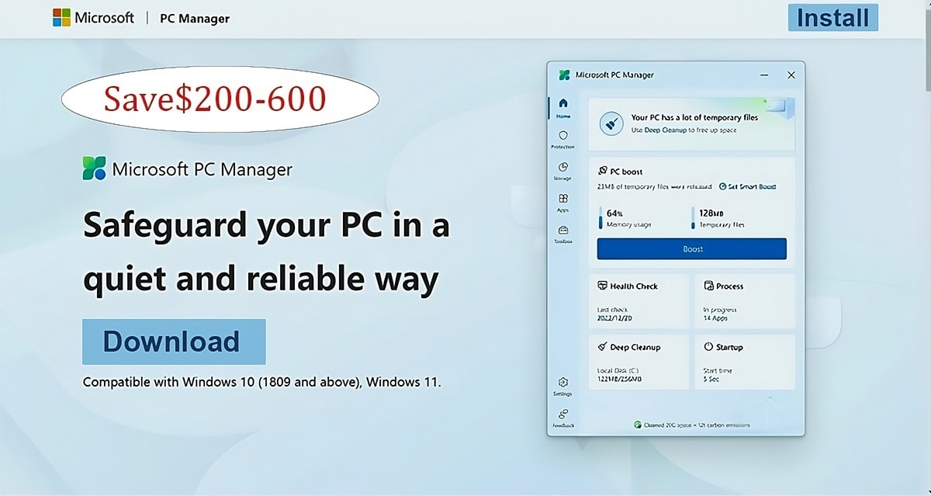
Task: Open the Storage section from the sidebar
Action: tap(563, 165)
